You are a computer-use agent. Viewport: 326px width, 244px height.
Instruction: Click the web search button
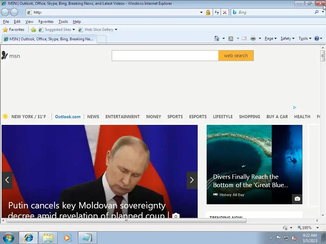[236, 56]
